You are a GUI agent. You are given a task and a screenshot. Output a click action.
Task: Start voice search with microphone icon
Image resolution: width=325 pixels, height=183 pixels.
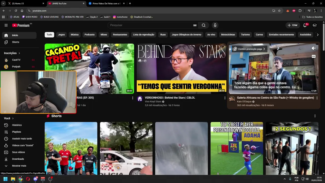[x=215, y=25]
